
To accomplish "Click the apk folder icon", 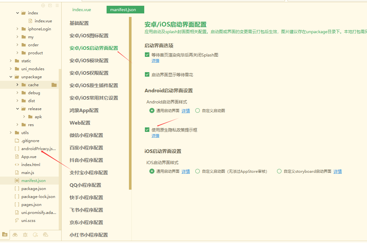I will pyautogui.click(x=30, y=117).
